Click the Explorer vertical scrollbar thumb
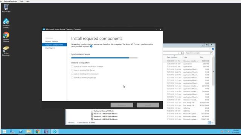Image resolution: width=241 pixels, height=135 pixels. coord(213,72)
